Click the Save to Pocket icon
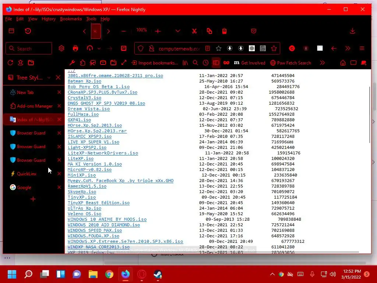Image resolution: width=377 pixels, height=283 pixels. click(253, 31)
